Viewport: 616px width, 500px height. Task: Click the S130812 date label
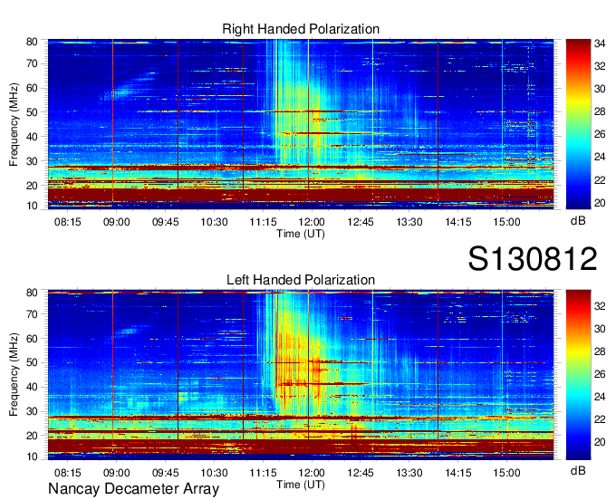point(533,259)
